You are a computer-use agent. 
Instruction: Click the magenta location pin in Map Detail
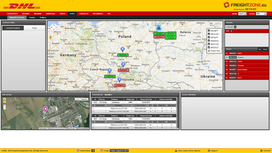(x=45, y=110)
